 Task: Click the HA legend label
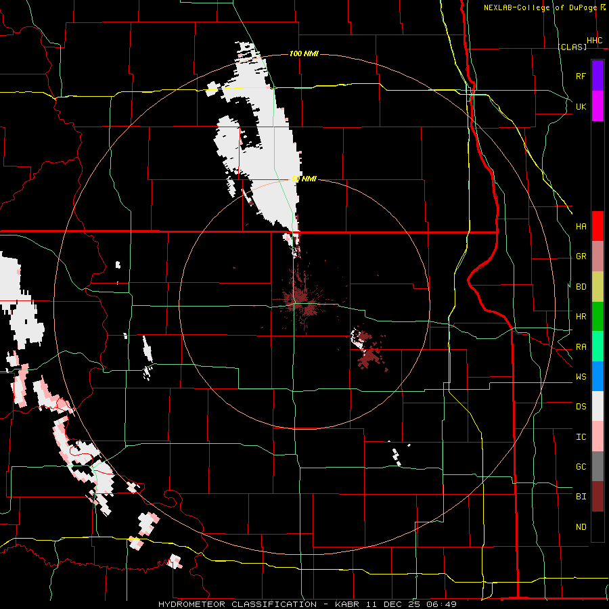click(581, 226)
